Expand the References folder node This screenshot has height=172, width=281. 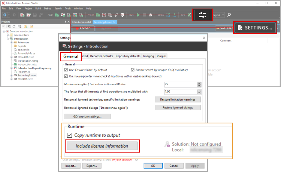click(x=12, y=43)
